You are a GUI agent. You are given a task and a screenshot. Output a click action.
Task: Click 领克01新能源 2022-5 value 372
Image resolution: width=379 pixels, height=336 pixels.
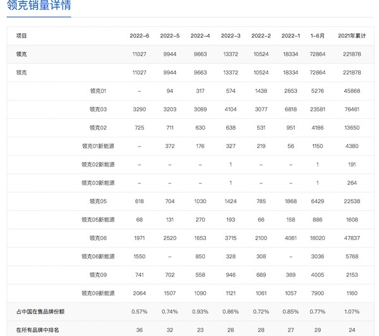point(170,146)
